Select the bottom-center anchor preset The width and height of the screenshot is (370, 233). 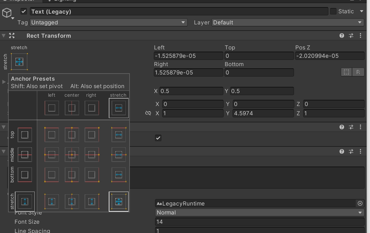coord(72,175)
